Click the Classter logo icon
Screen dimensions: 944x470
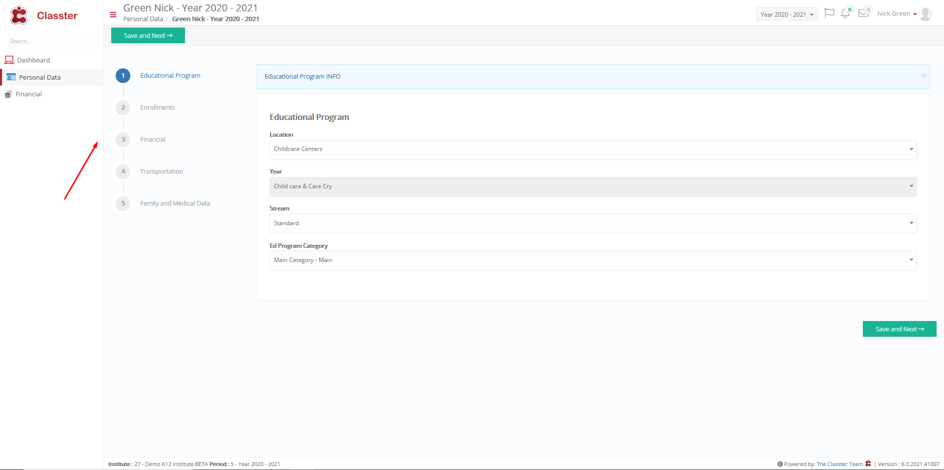19,15
